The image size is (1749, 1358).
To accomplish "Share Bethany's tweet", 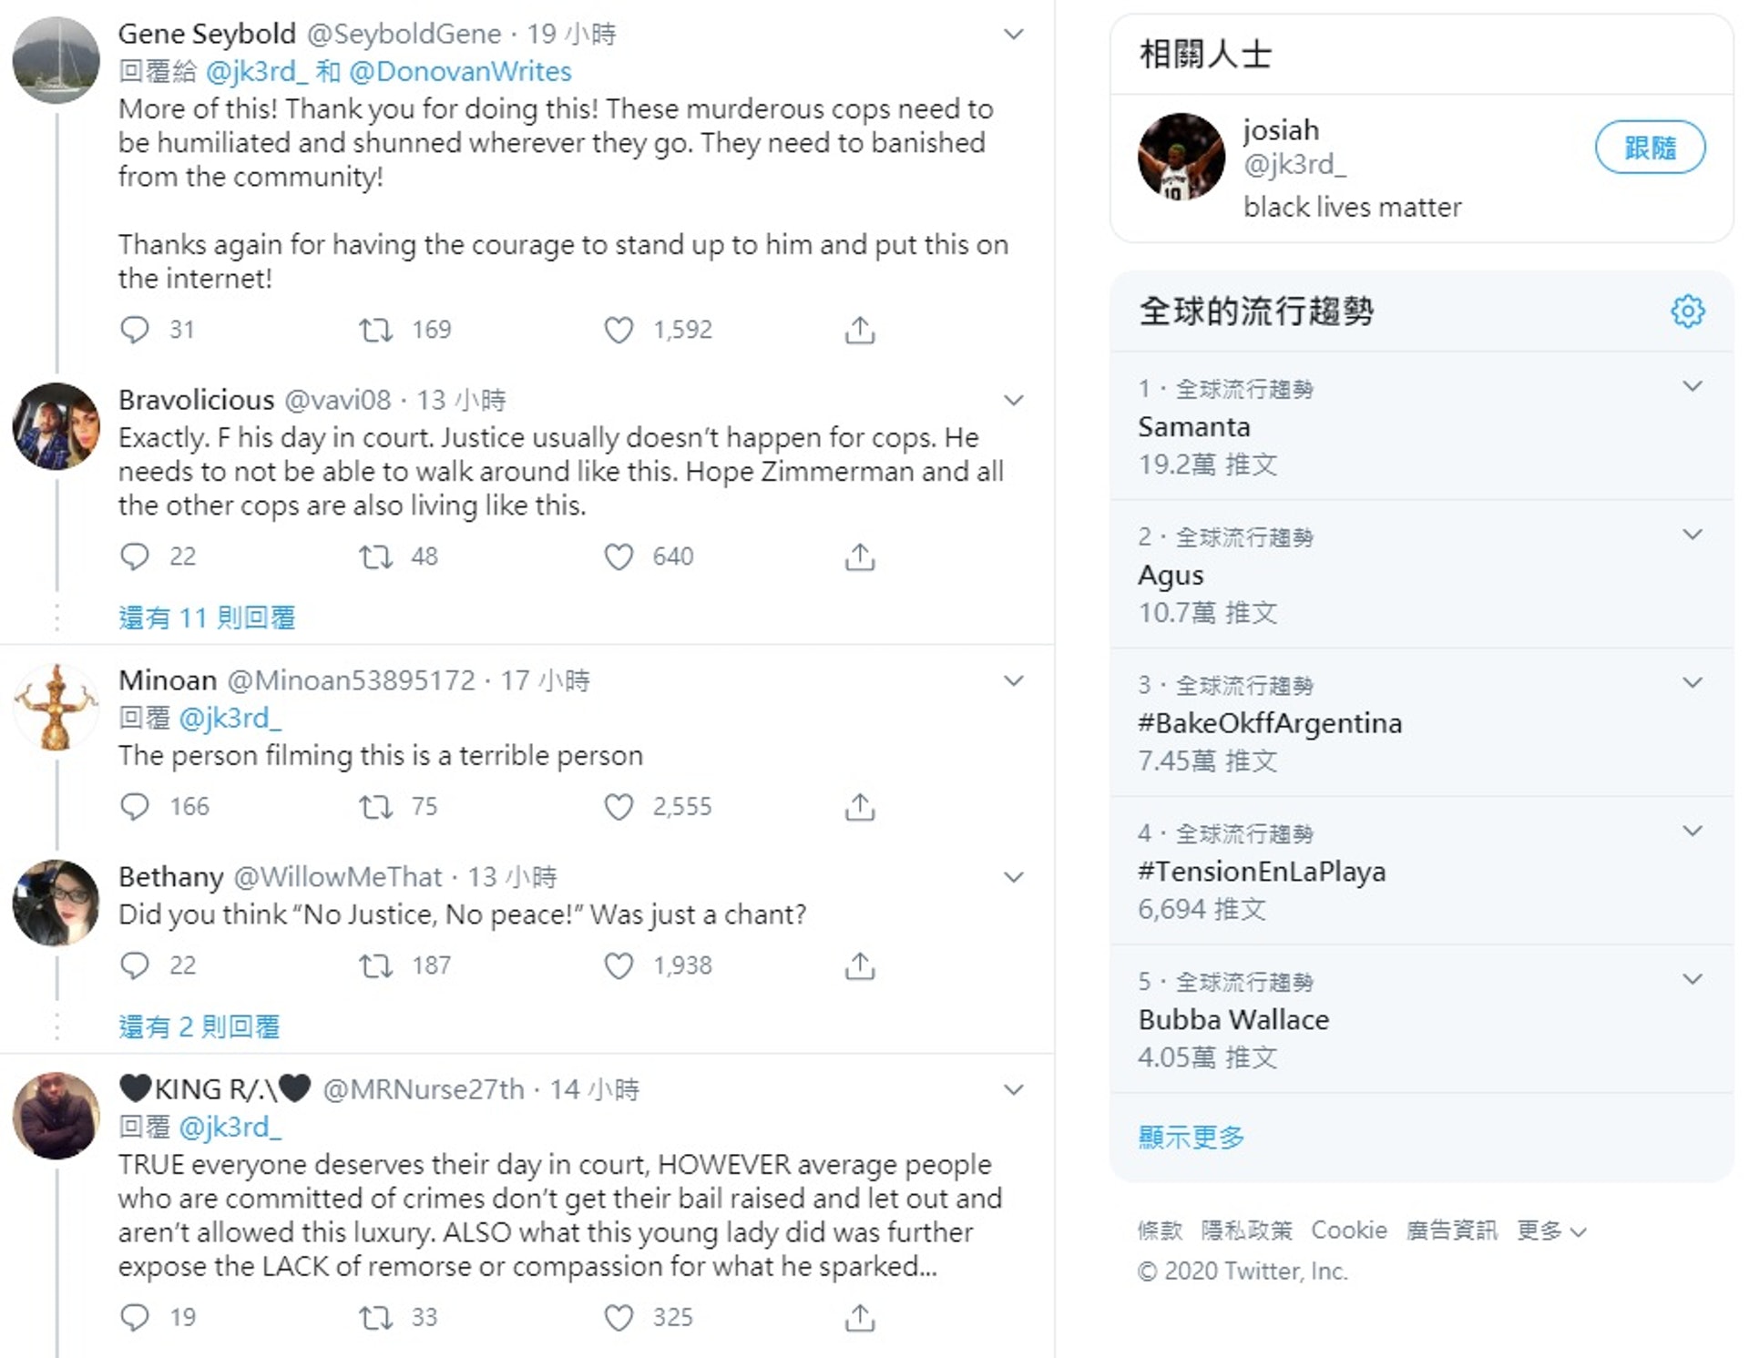I will [860, 965].
